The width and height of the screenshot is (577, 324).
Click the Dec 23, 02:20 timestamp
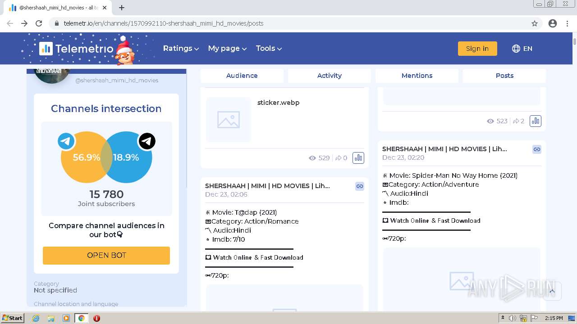(x=403, y=157)
